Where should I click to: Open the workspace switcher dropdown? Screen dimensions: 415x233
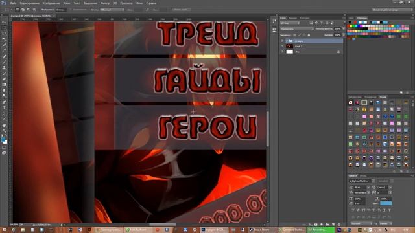point(392,10)
